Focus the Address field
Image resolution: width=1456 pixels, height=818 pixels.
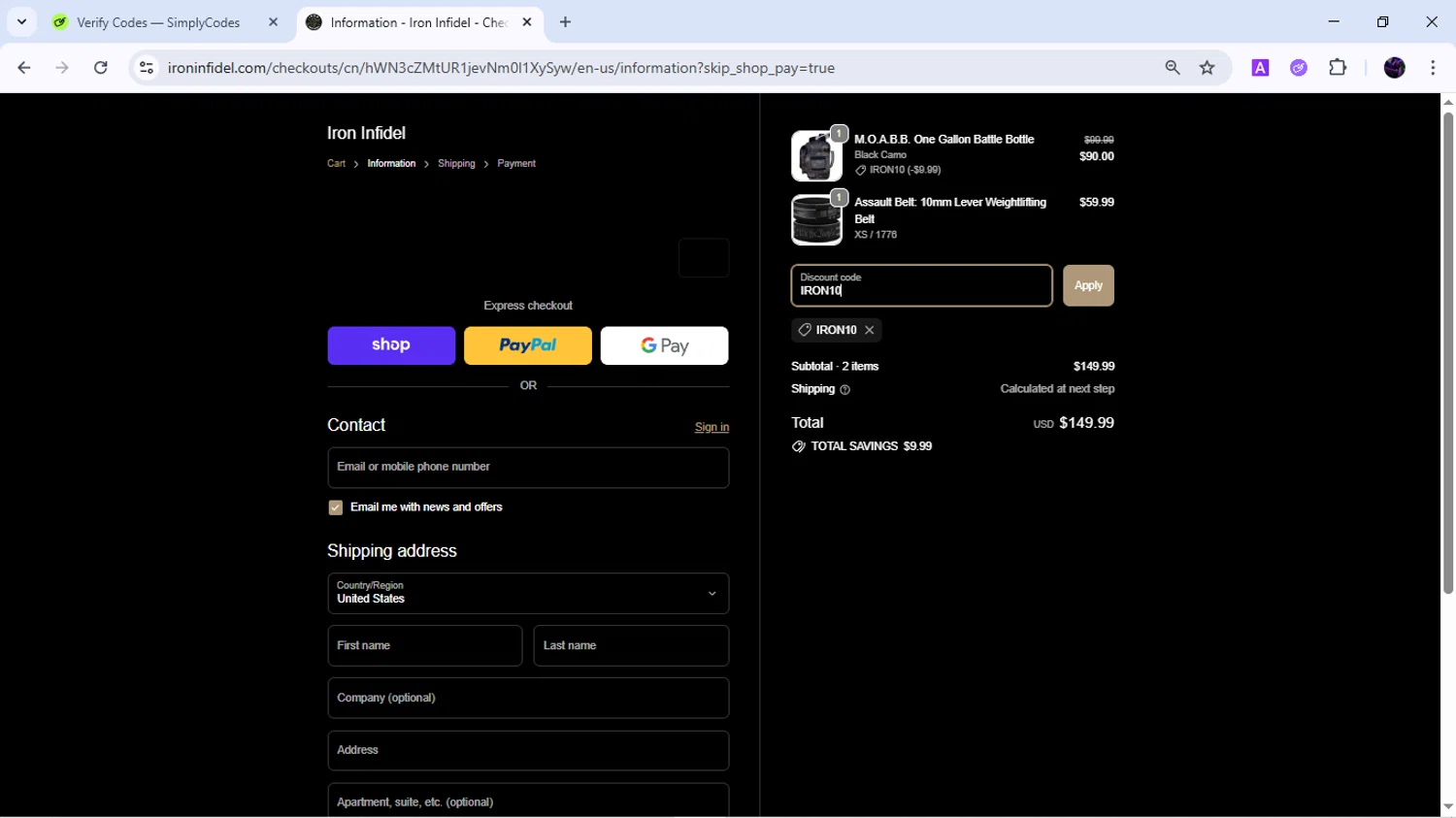[x=528, y=750]
